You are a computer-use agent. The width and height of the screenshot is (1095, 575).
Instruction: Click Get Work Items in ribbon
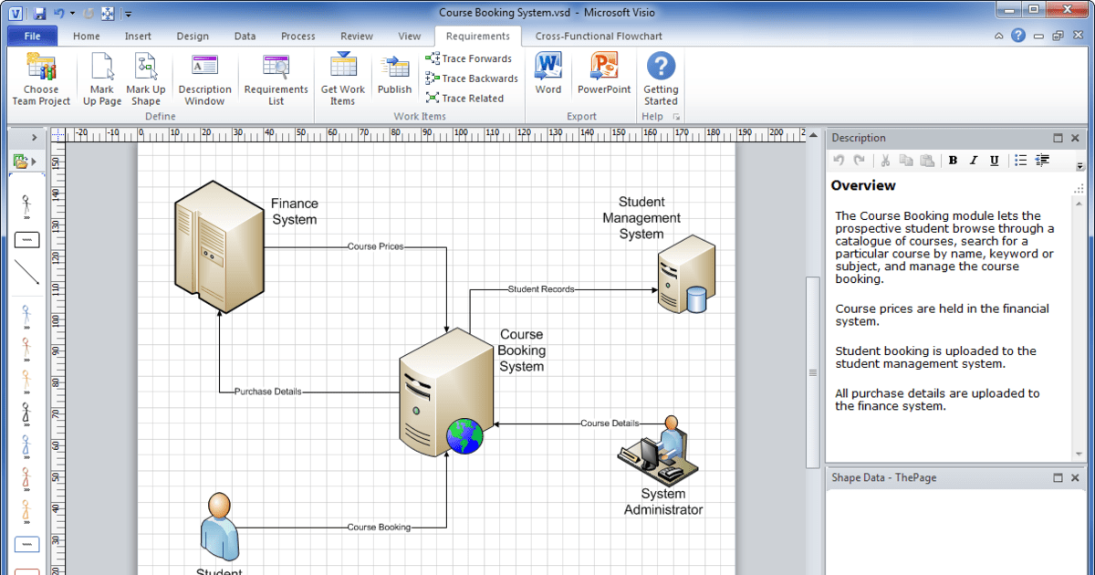342,78
